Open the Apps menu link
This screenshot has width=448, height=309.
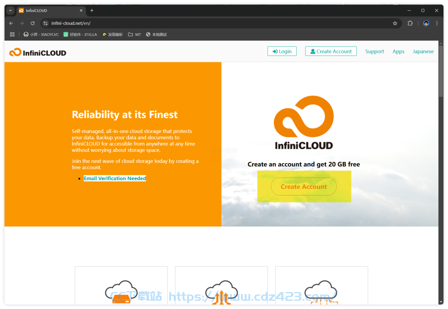(398, 51)
